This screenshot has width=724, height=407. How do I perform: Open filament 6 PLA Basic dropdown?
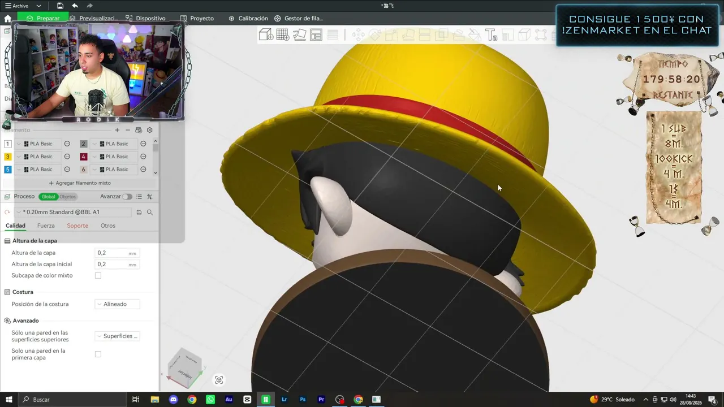pos(114,170)
